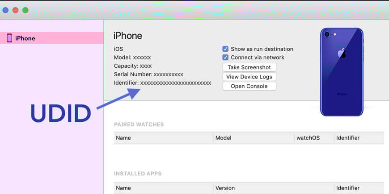389x194 pixels.
Task: Click the large UDID annotation label
Action: click(x=61, y=114)
